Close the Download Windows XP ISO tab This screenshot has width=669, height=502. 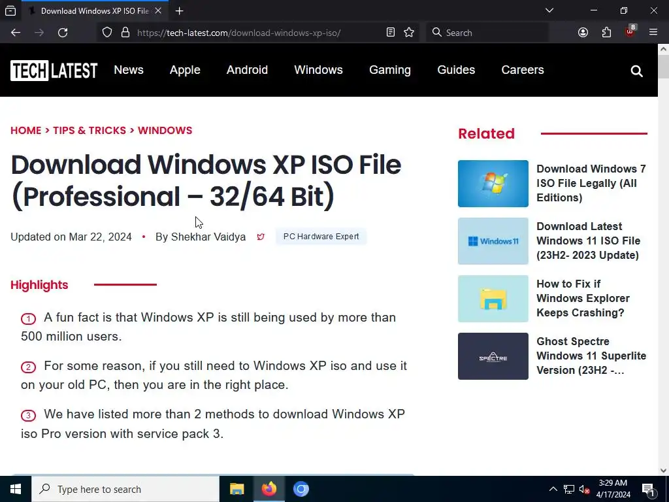[158, 10]
